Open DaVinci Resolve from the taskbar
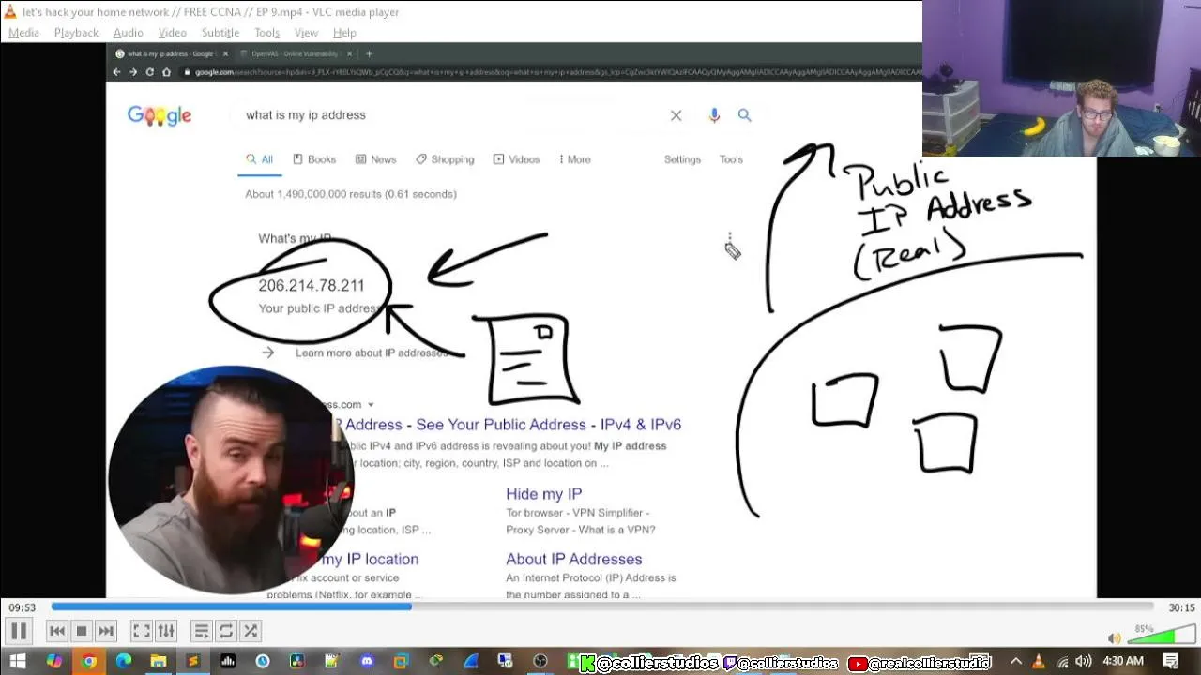This screenshot has height=675, width=1201. (297, 662)
